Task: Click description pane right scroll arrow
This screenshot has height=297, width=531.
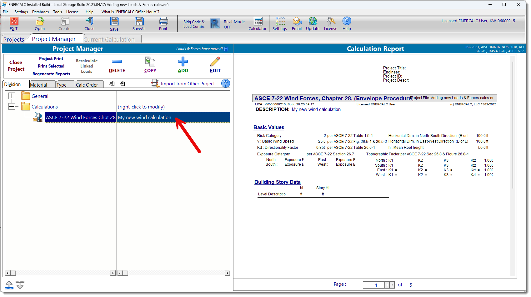Action: [227, 273]
